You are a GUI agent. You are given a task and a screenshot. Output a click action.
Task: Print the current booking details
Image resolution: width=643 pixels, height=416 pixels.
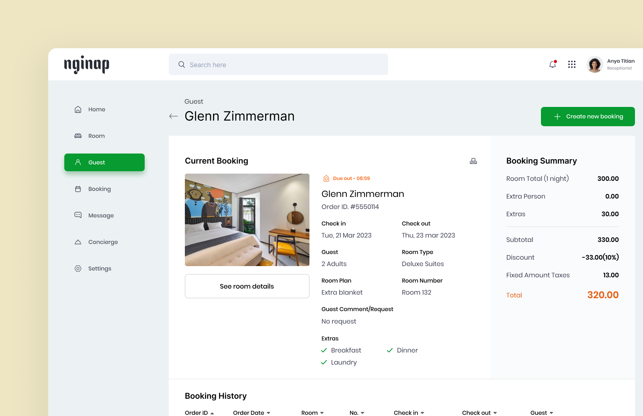(473, 161)
